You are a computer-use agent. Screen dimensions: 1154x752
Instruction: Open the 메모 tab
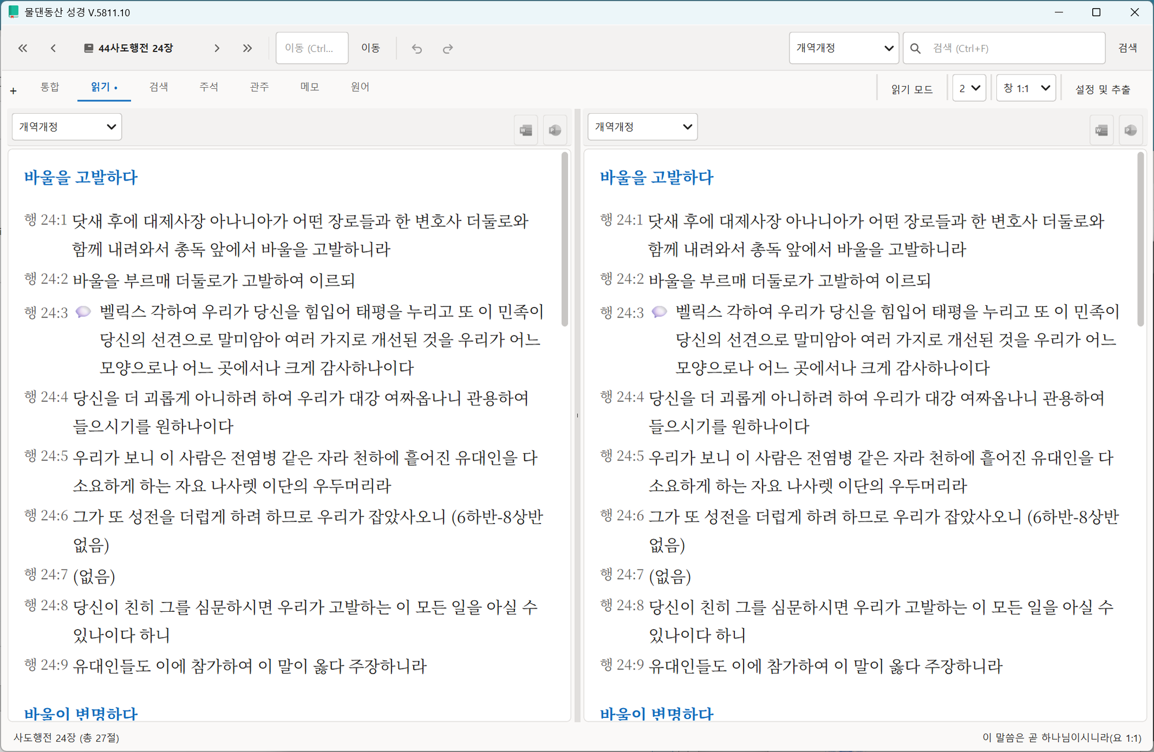309,87
